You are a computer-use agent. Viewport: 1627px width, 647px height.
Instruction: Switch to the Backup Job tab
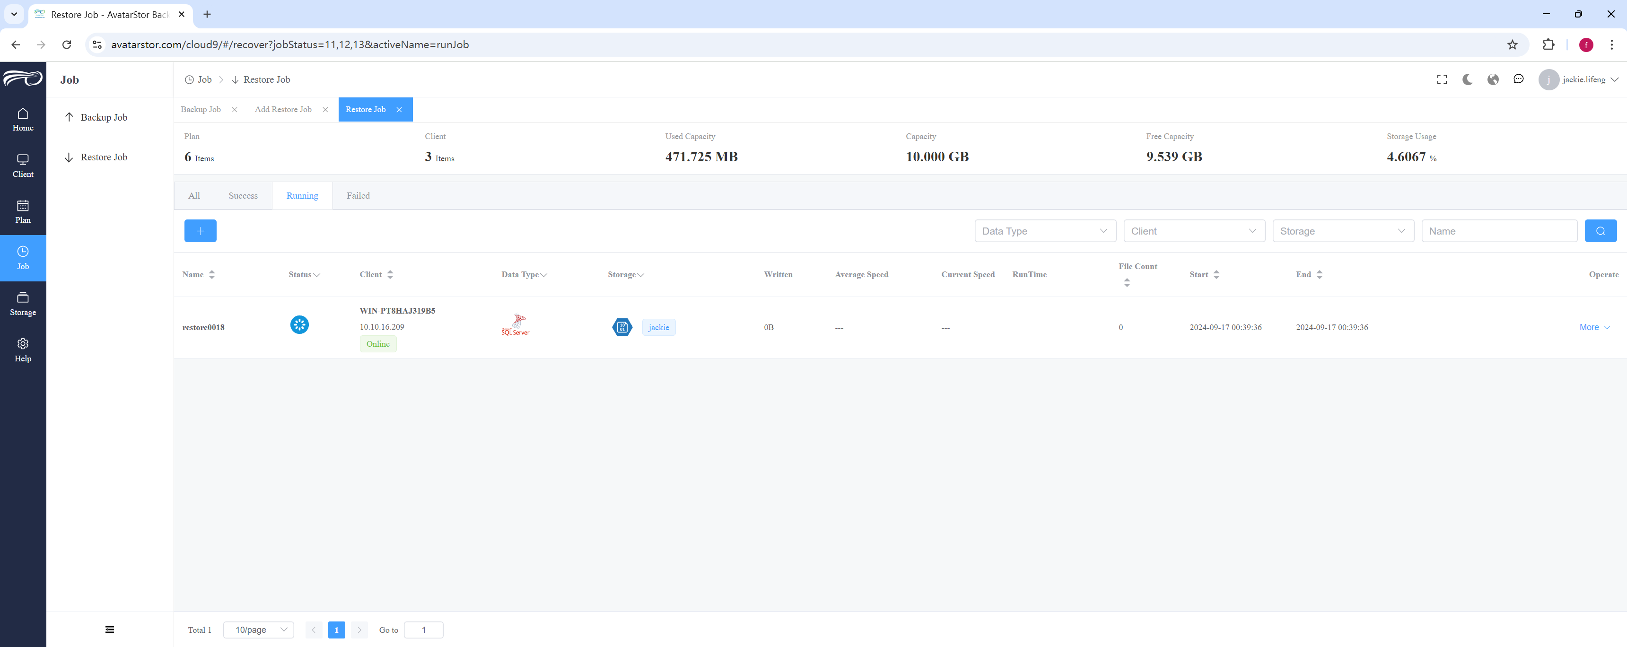point(201,109)
